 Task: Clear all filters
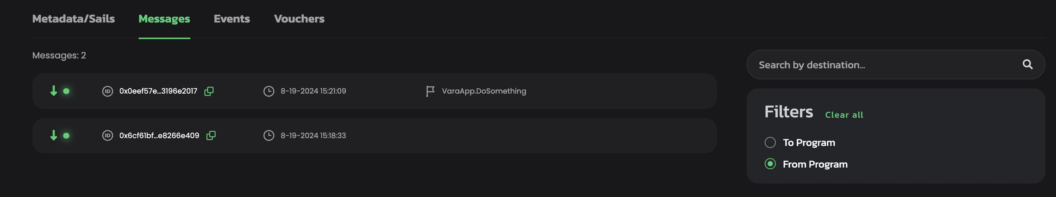pos(844,115)
